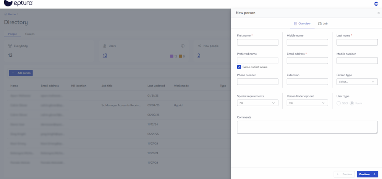
Task: Click the Continue button
Action: coord(367,174)
